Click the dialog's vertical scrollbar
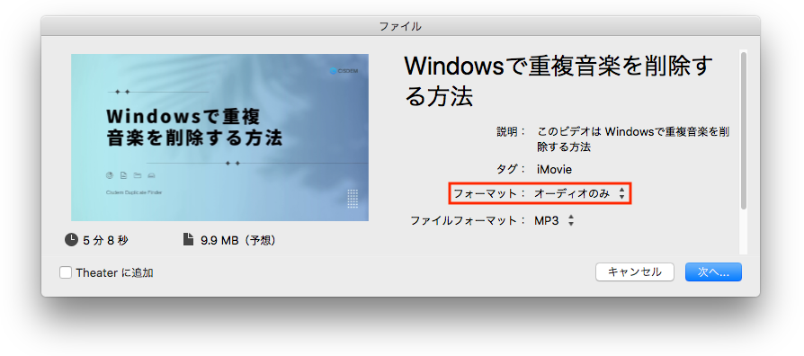Viewport: 804px width, 356px height. (743, 129)
